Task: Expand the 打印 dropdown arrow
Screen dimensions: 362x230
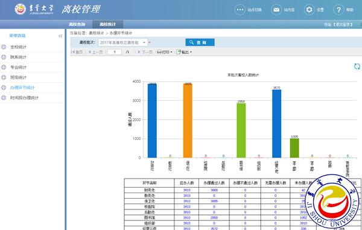Action: pos(171,52)
